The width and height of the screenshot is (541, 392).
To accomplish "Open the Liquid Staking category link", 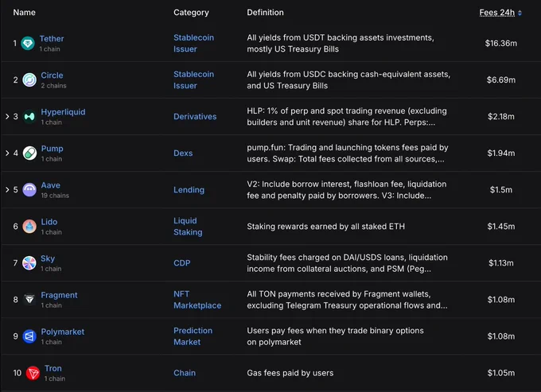I will point(188,226).
